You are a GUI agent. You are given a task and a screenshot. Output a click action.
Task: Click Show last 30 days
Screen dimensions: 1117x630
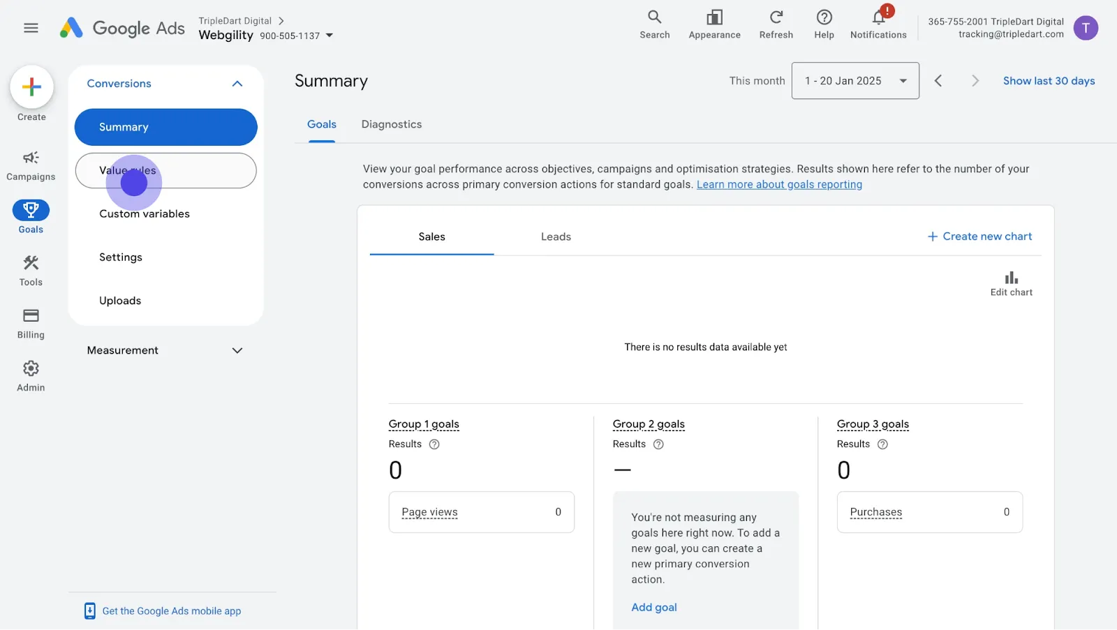(x=1049, y=81)
